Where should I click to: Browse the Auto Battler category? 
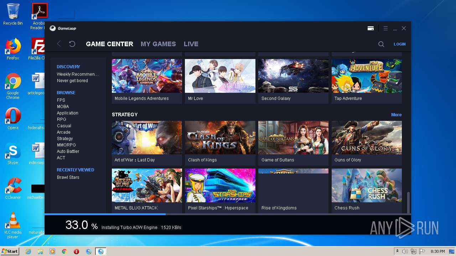click(x=68, y=151)
